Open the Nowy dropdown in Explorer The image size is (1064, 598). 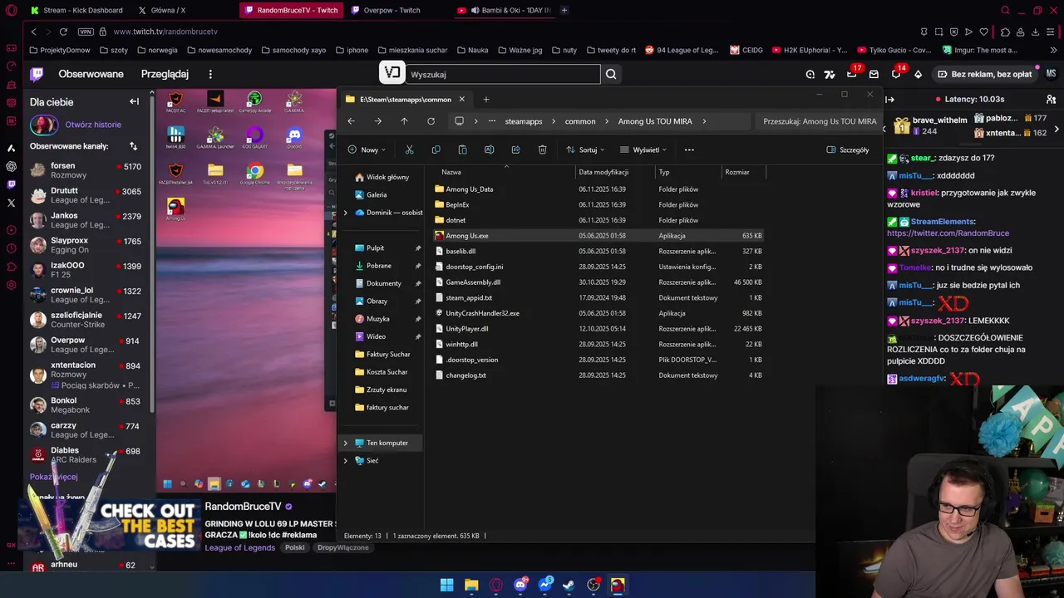(366, 149)
